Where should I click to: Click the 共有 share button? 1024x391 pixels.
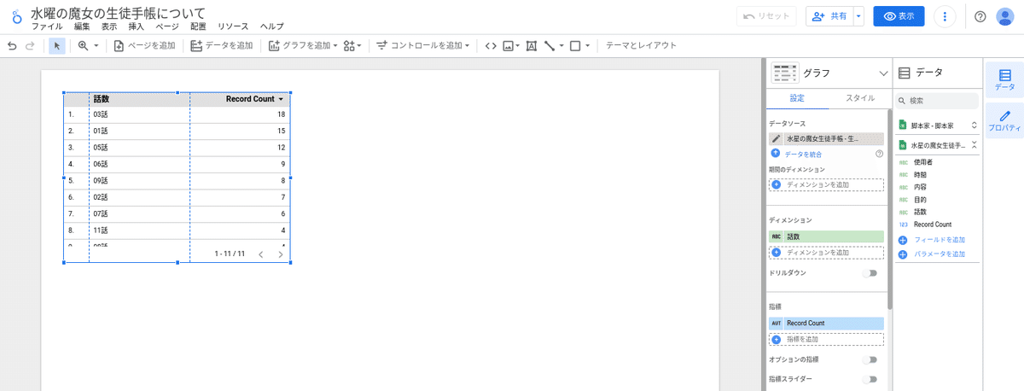[x=829, y=16]
